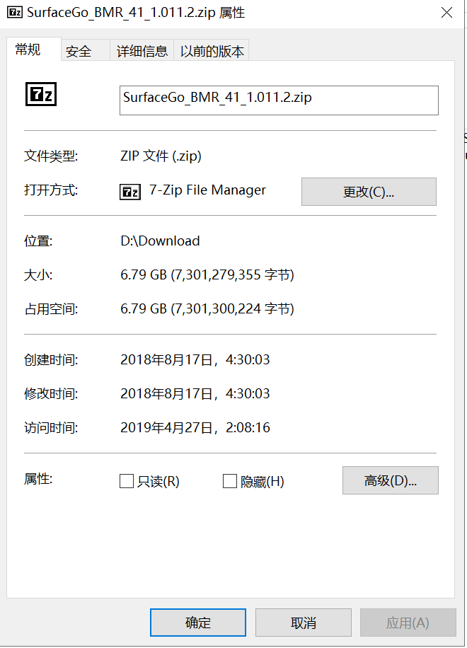Toggle the 隐藏(H) hidden checkbox
467x648 pixels.
(x=230, y=481)
